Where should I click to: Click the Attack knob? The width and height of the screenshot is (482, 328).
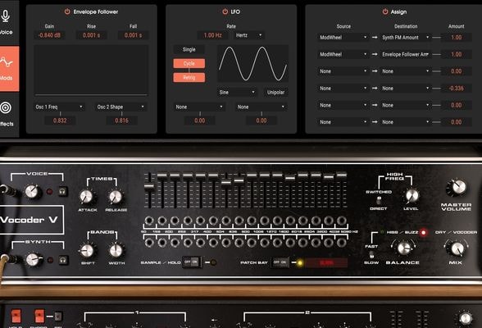click(x=87, y=197)
